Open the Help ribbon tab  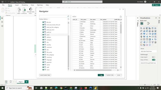47,5
